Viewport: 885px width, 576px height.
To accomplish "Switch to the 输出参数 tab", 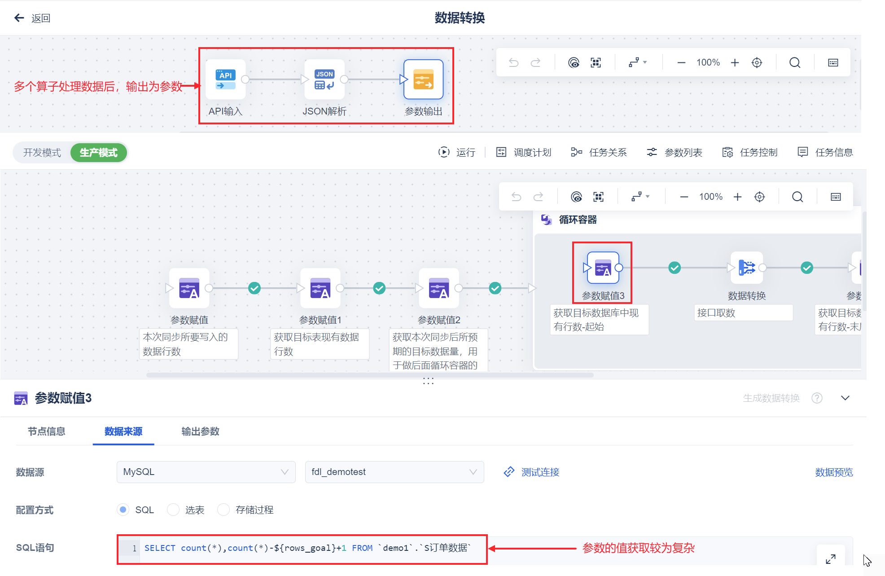I will coord(200,431).
